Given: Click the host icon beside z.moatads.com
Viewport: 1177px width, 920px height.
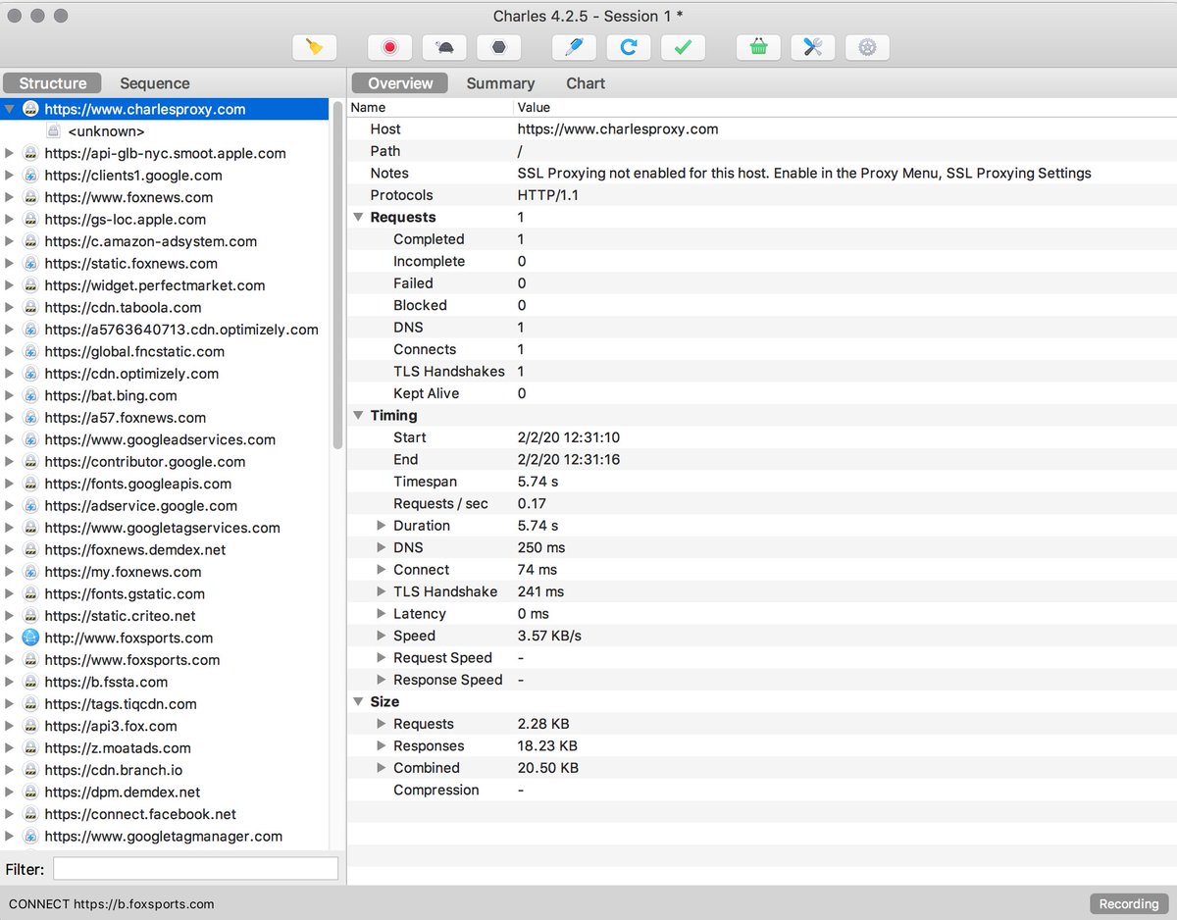Looking at the screenshot, I should pyautogui.click(x=30, y=748).
